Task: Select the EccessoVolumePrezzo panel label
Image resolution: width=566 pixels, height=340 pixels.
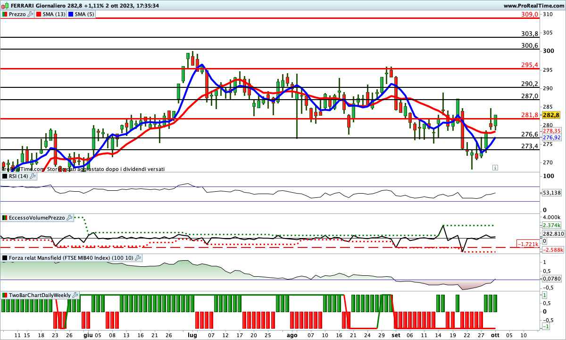Action: point(37,218)
